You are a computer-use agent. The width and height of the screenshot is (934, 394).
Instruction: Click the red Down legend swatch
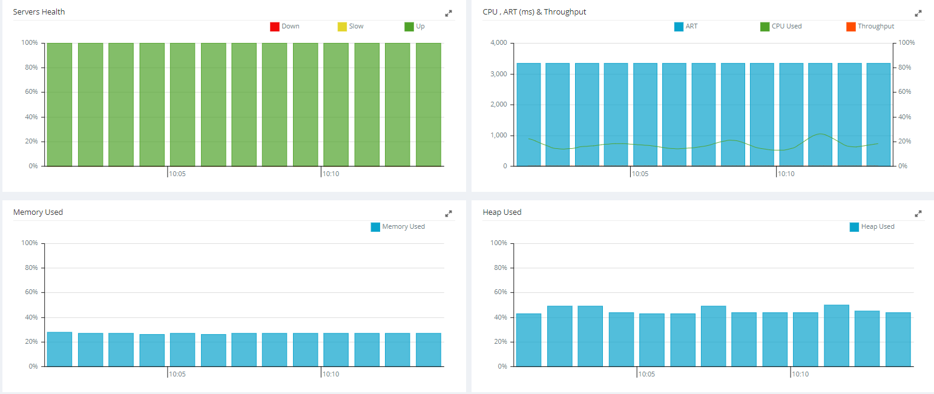[x=275, y=27]
